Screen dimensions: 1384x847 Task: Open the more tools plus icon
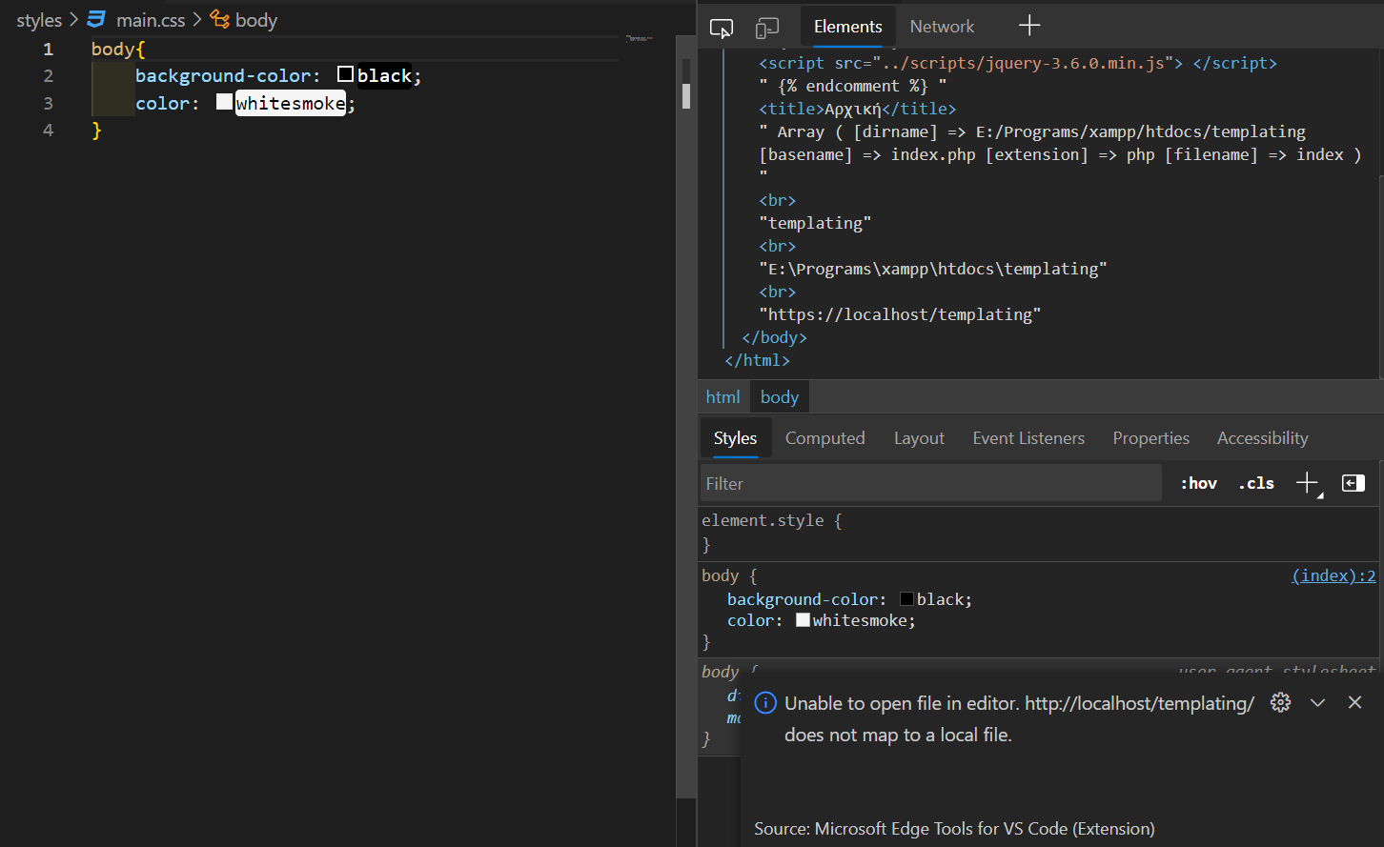(x=1029, y=26)
